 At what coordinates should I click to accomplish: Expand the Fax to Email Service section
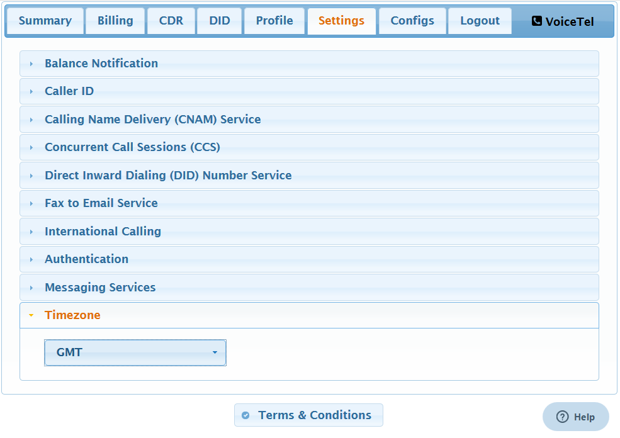tap(309, 203)
